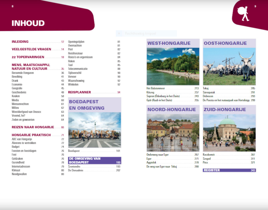Click the OOST-HONGARIJE section heading
The width and height of the screenshot is (268, 210).
tap(225, 43)
